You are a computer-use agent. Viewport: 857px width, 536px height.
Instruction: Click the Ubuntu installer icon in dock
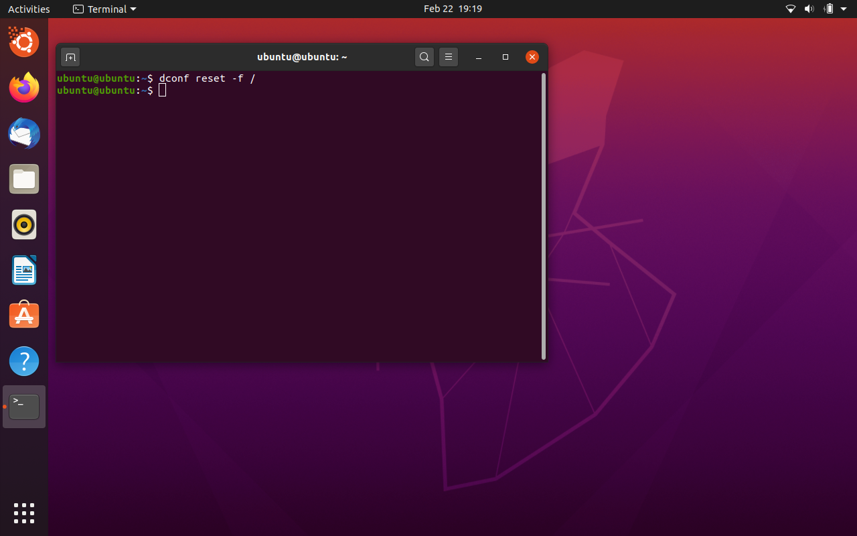point(24,42)
